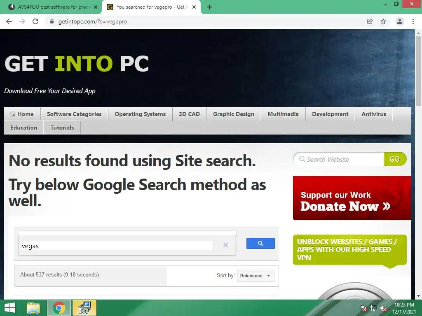The height and width of the screenshot is (316, 422).
Task: Reload the page with refresh icon
Action: coord(35,21)
